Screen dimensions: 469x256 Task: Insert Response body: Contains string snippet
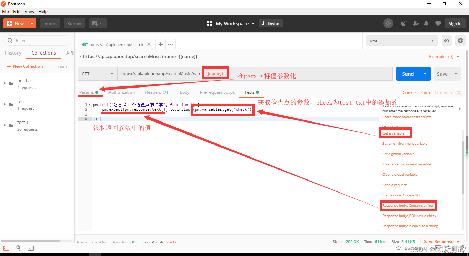point(408,206)
